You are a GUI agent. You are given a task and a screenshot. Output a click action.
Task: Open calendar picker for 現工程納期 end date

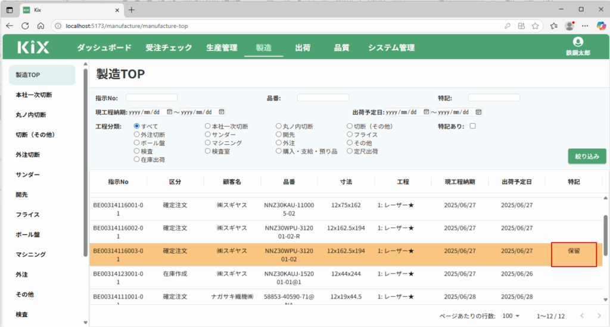(x=222, y=112)
